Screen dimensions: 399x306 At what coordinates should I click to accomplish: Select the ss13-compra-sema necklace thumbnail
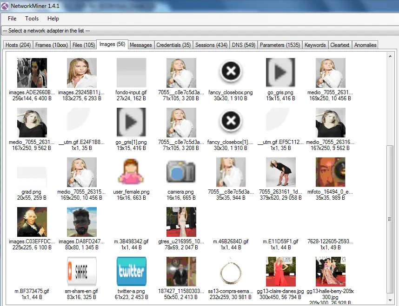[x=231, y=271]
